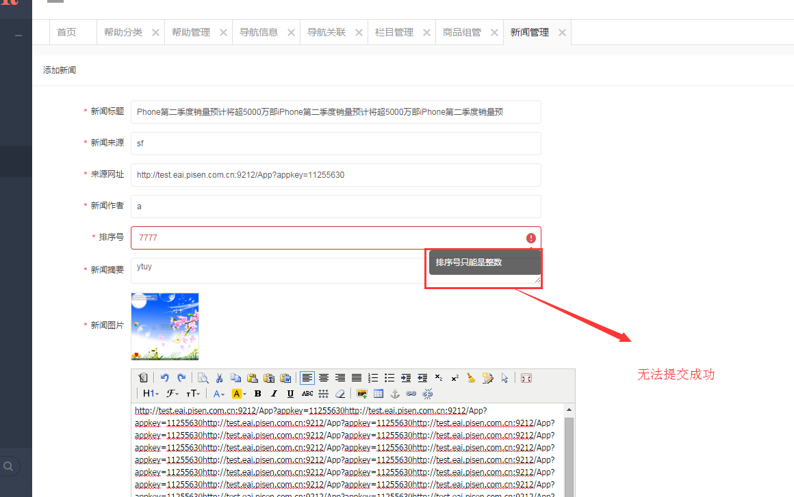Switch to the 栏目管理 tab
The height and width of the screenshot is (497, 794).
click(x=394, y=32)
